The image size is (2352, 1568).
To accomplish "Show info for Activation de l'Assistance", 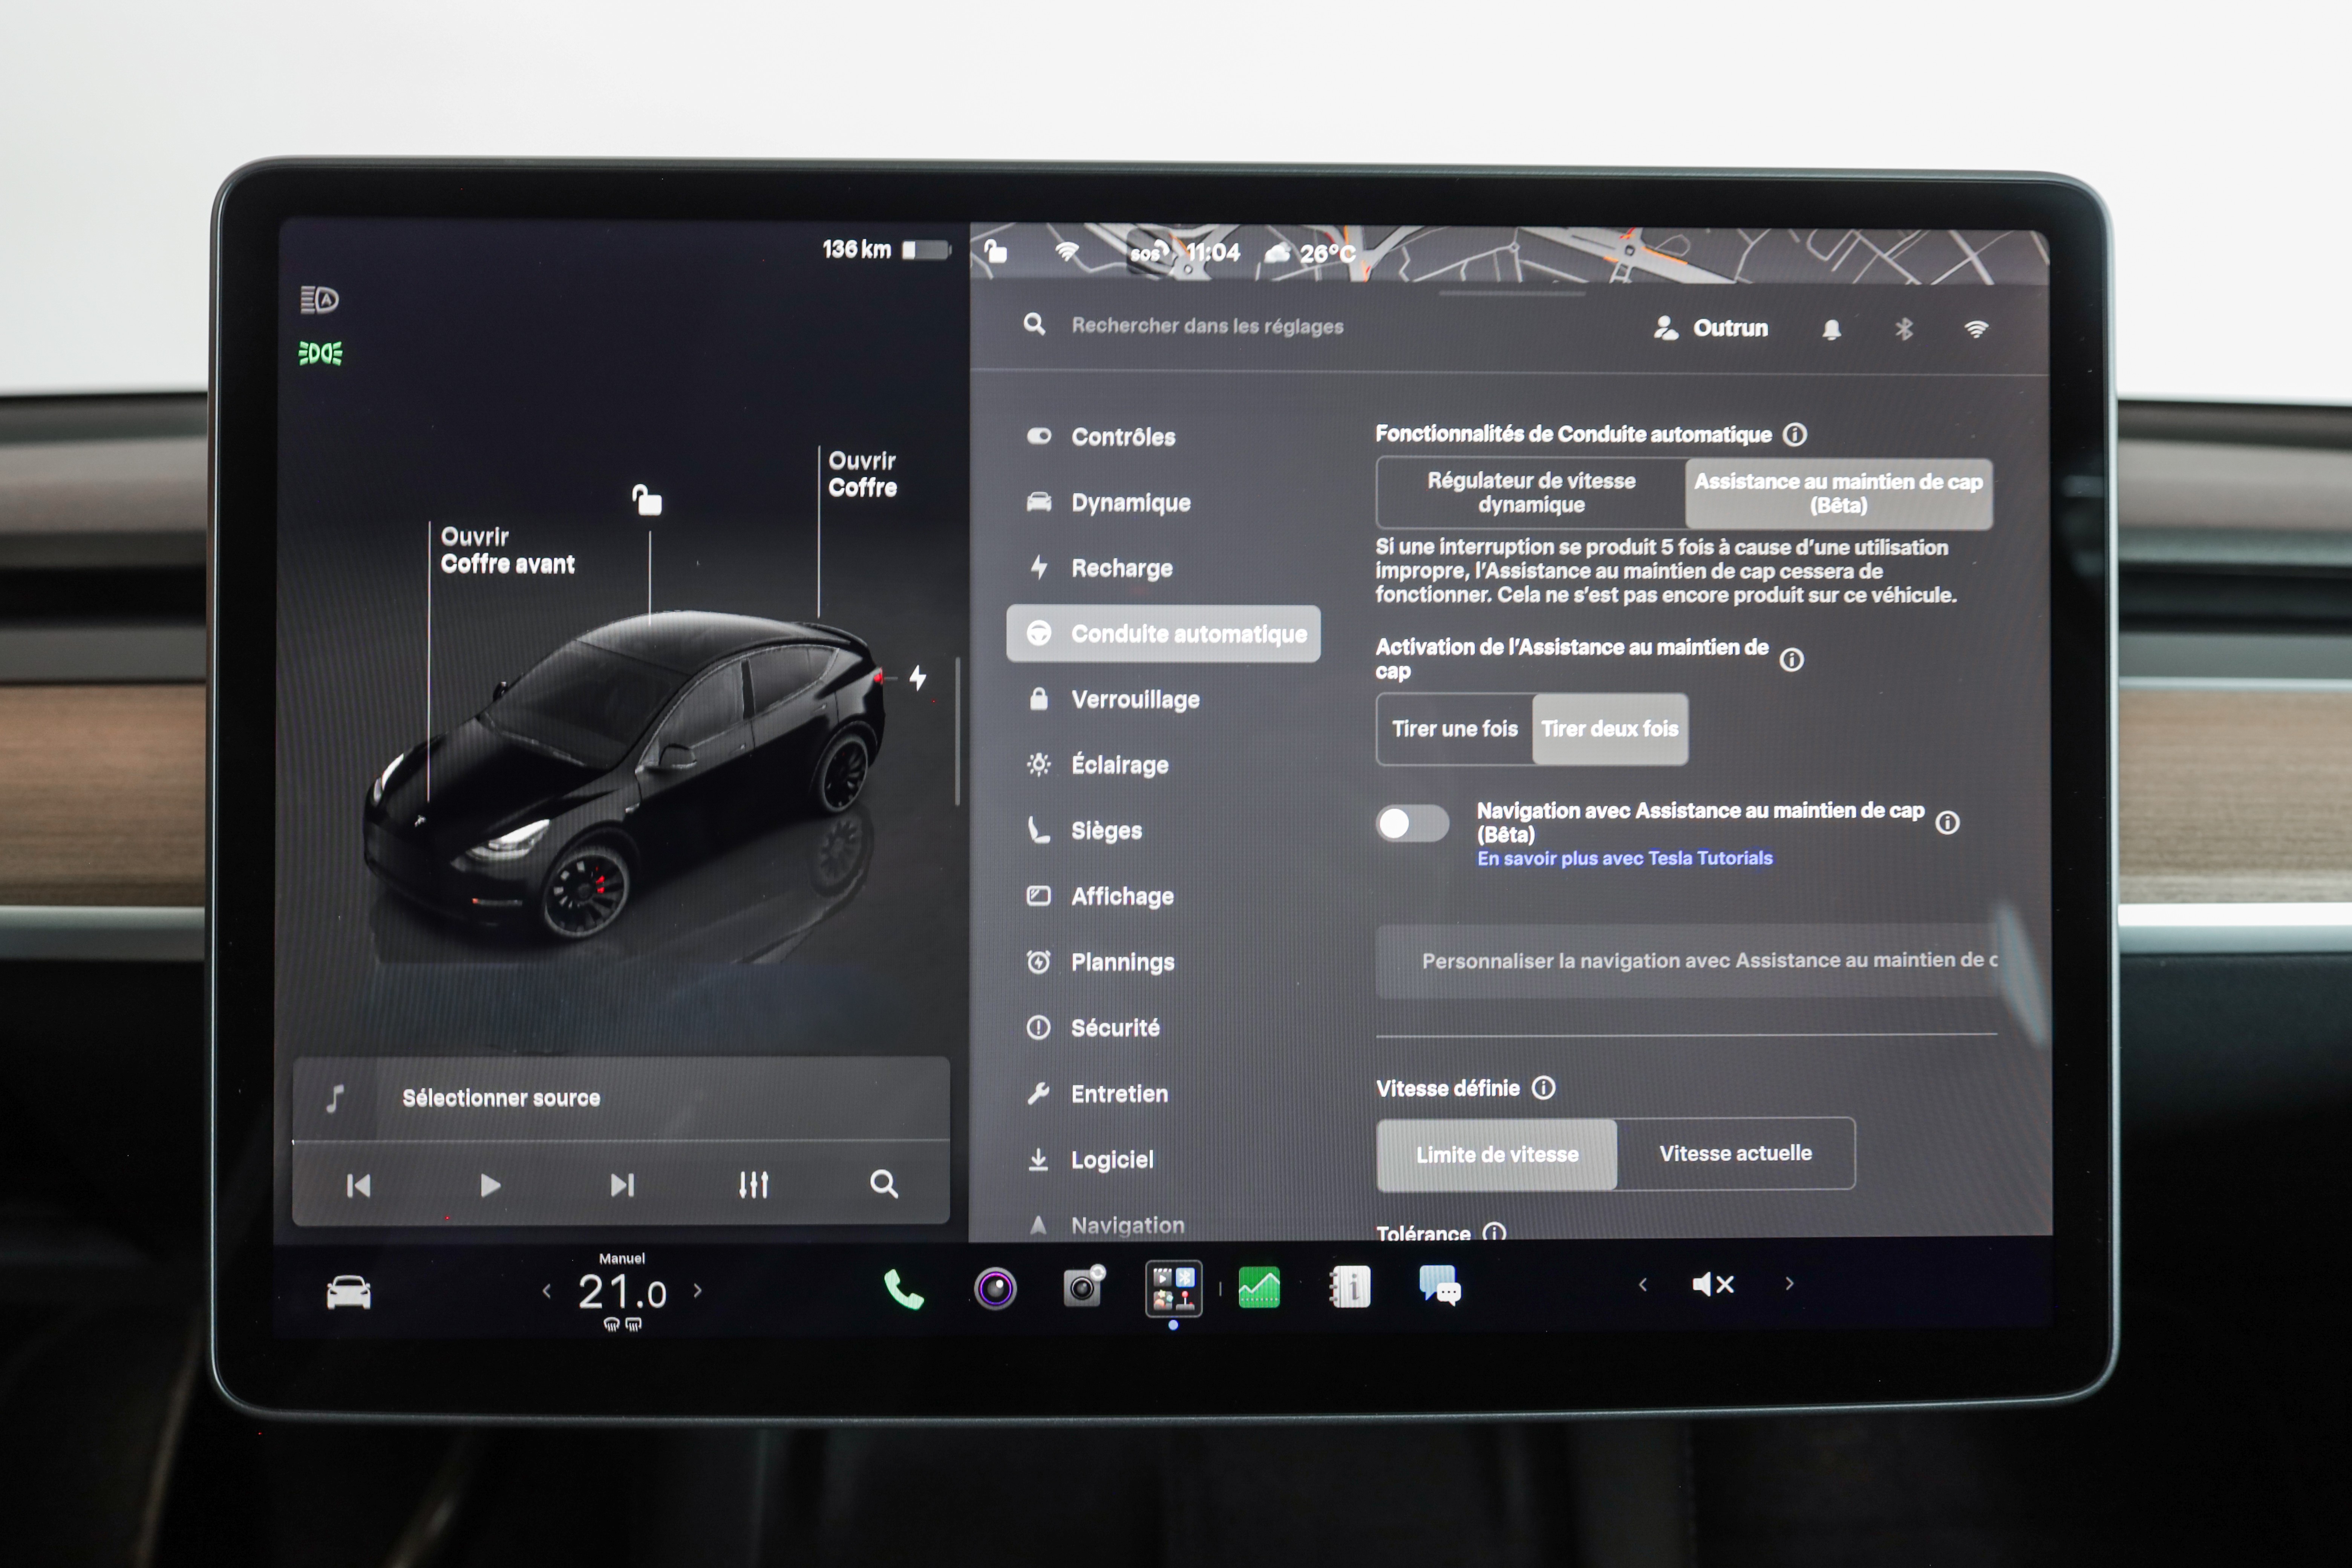I will (1792, 660).
